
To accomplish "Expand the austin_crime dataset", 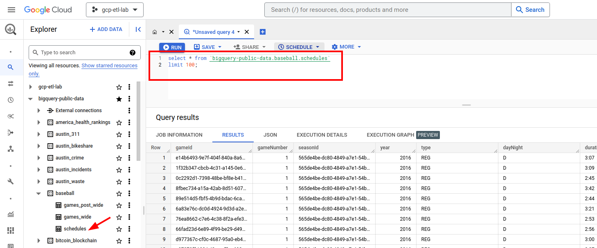I will [x=39, y=158].
